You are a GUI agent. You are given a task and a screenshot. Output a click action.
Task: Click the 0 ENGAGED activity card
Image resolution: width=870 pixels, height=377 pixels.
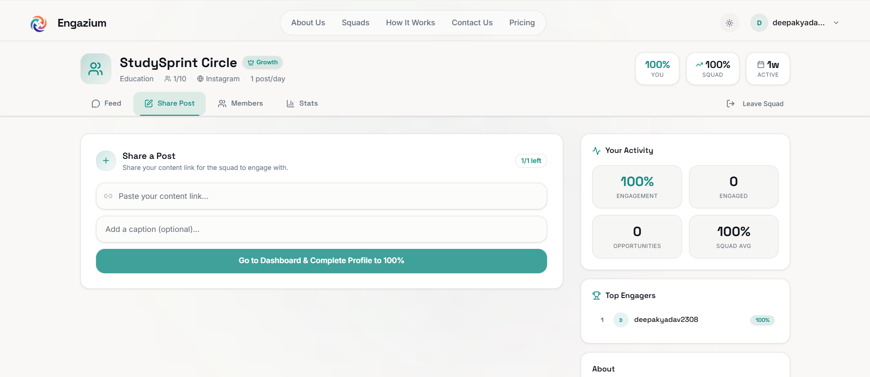coord(734,187)
